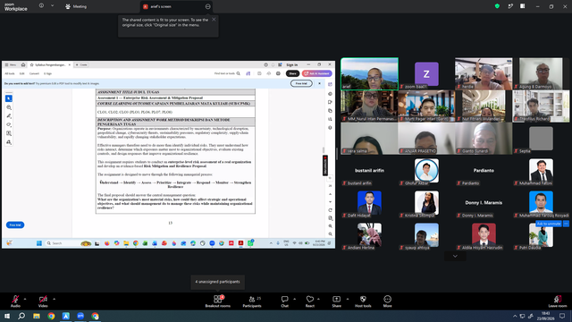The width and height of the screenshot is (572, 322).
Task: Expand share options arrow beside Share
Action: click(348, 299)
